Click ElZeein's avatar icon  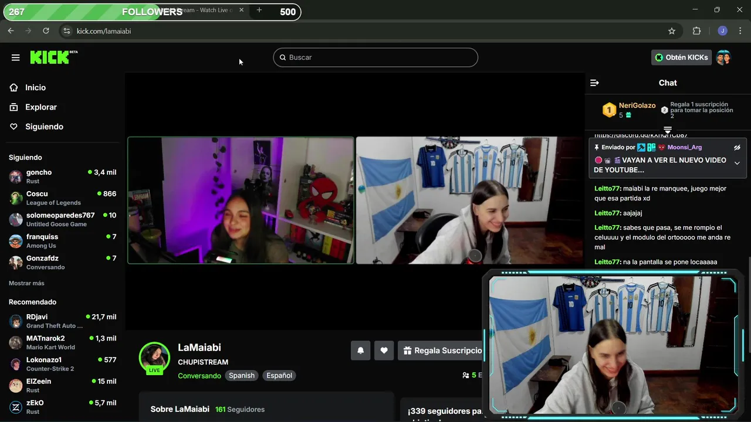click(16, 386)
